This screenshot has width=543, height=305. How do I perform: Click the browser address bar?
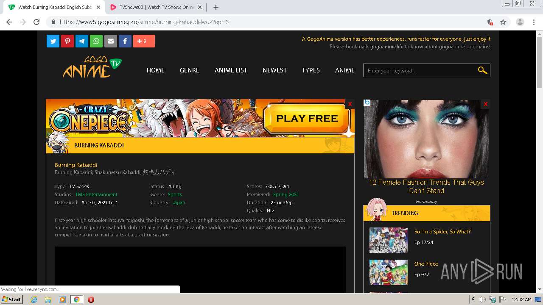point(271,22)
